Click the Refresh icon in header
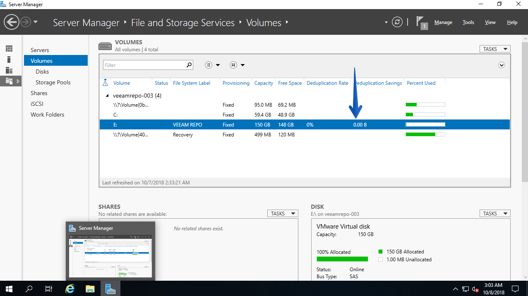 click(397, 22)
